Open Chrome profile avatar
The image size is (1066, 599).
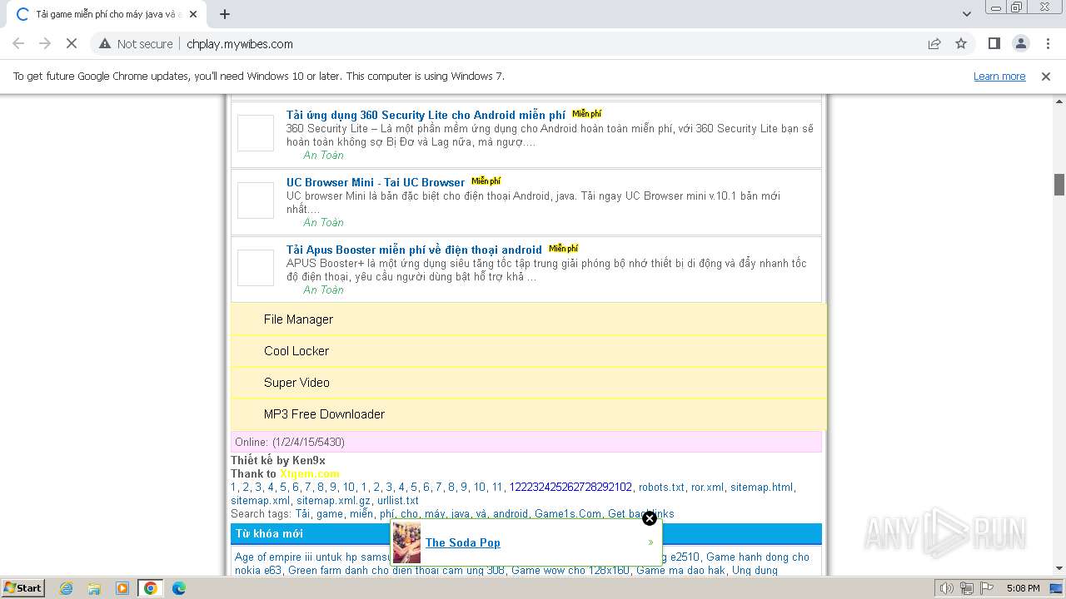click(x=1021, y=44)
